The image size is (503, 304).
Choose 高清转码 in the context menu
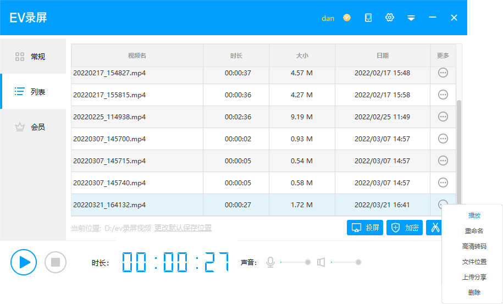click(x=474, y=246)
